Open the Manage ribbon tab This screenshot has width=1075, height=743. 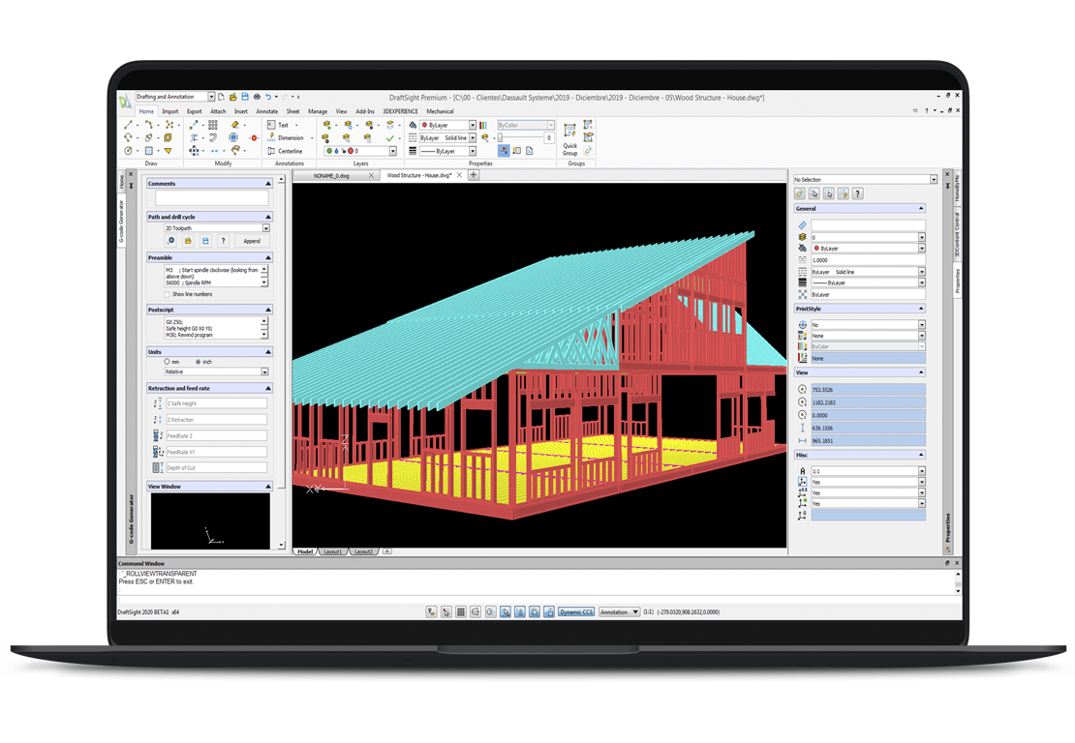coord(318,111)
